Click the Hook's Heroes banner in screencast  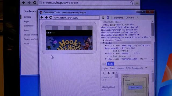pos(69,43)
